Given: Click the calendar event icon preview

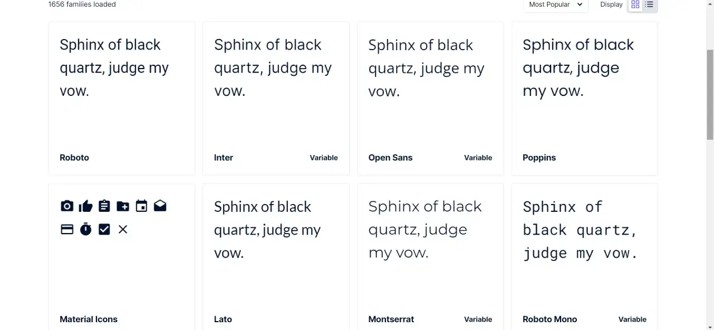Looking at the screenshot, I should coord(142,206).
